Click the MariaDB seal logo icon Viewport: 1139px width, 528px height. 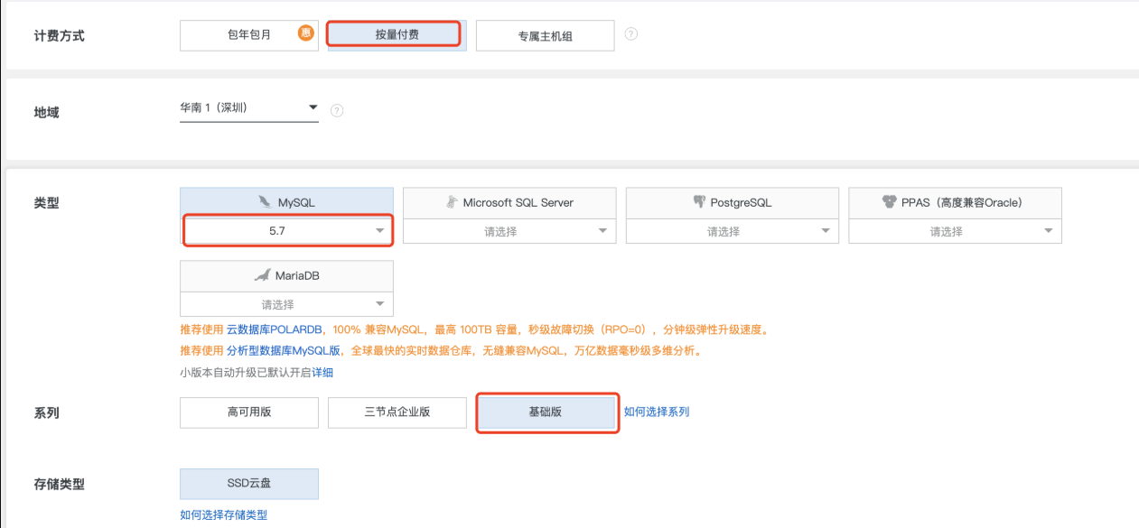[262, 275]
